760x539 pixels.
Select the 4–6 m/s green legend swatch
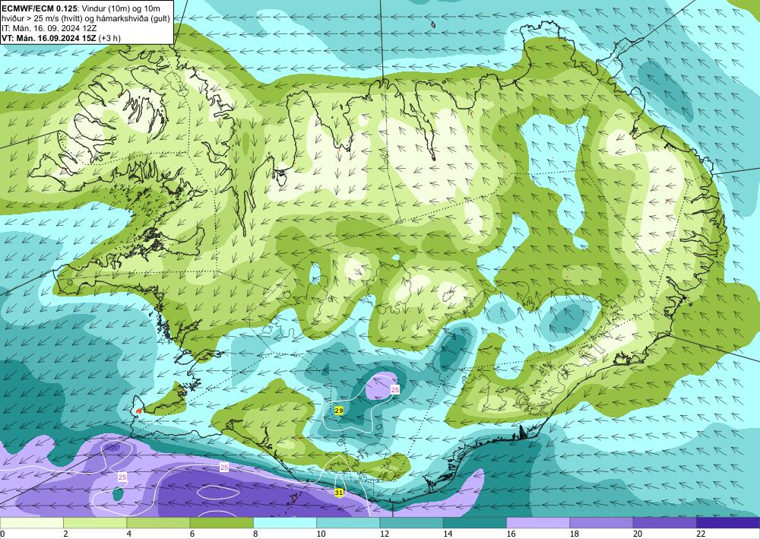point(158,522)
